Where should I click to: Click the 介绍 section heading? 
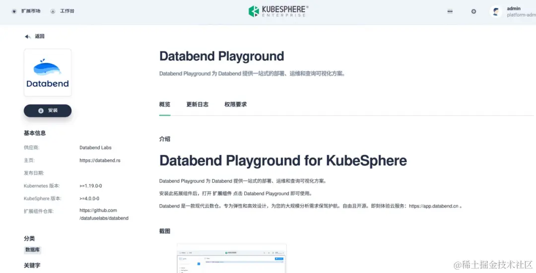click(165, 139)
